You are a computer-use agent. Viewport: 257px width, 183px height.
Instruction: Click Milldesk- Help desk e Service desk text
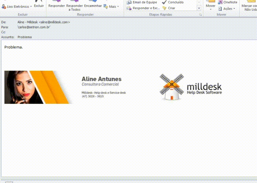pyautogui.click(x=104, y=93)
